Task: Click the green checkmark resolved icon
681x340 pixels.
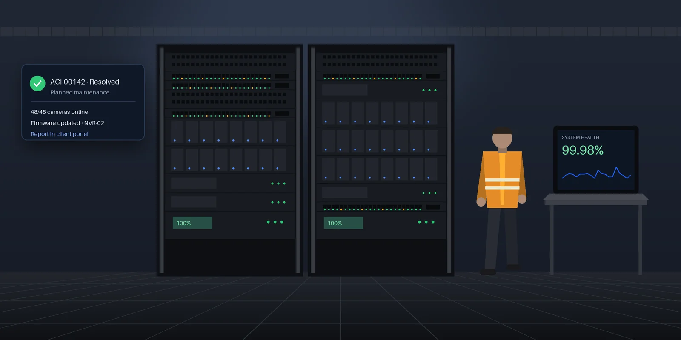Action: [x=37, y=83]
